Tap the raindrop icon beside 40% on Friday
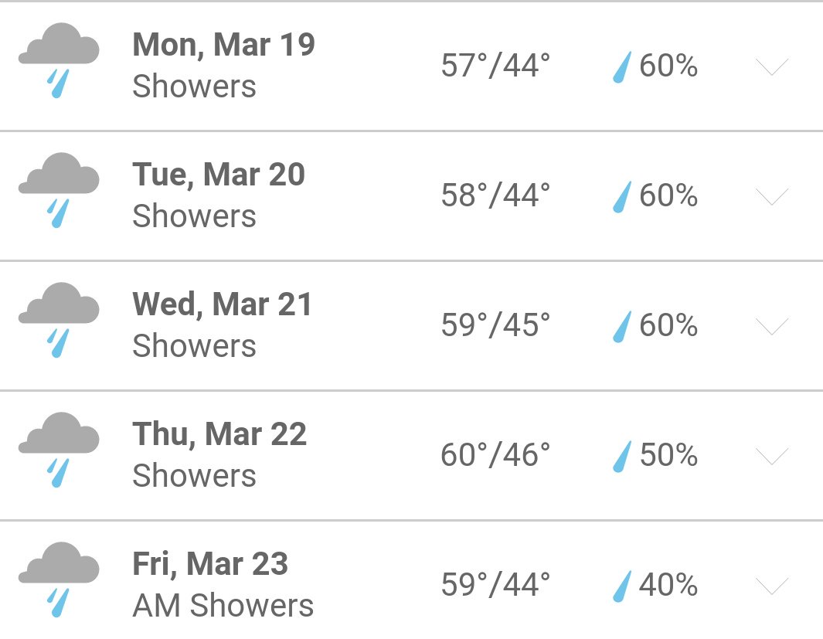 coord(622,586)
